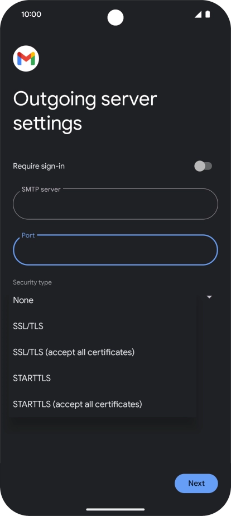Tap the Security type label
The width and height of the screenshot is (231, 516).
click(x=32, y=282)
